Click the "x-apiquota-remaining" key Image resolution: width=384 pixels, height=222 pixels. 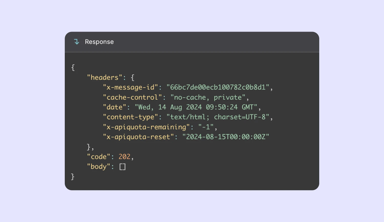146,127
